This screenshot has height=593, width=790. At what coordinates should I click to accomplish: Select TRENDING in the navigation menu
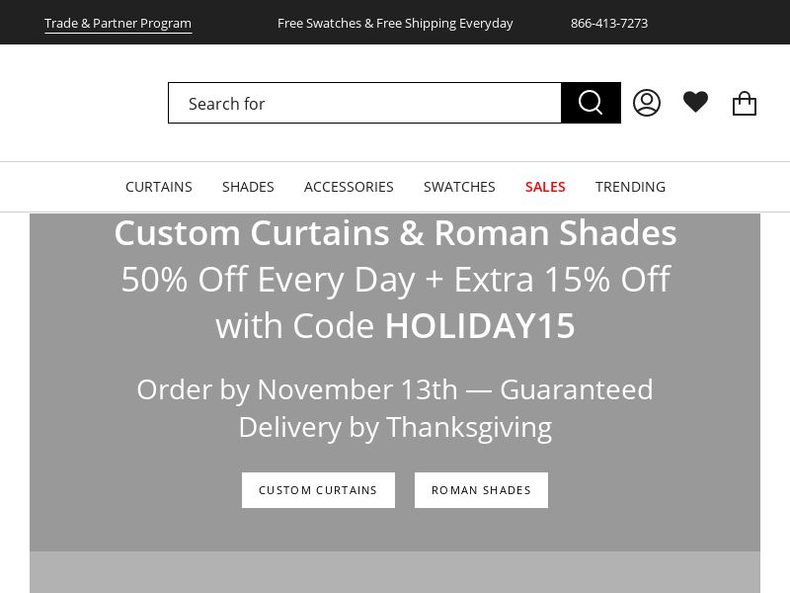[630, 186]
